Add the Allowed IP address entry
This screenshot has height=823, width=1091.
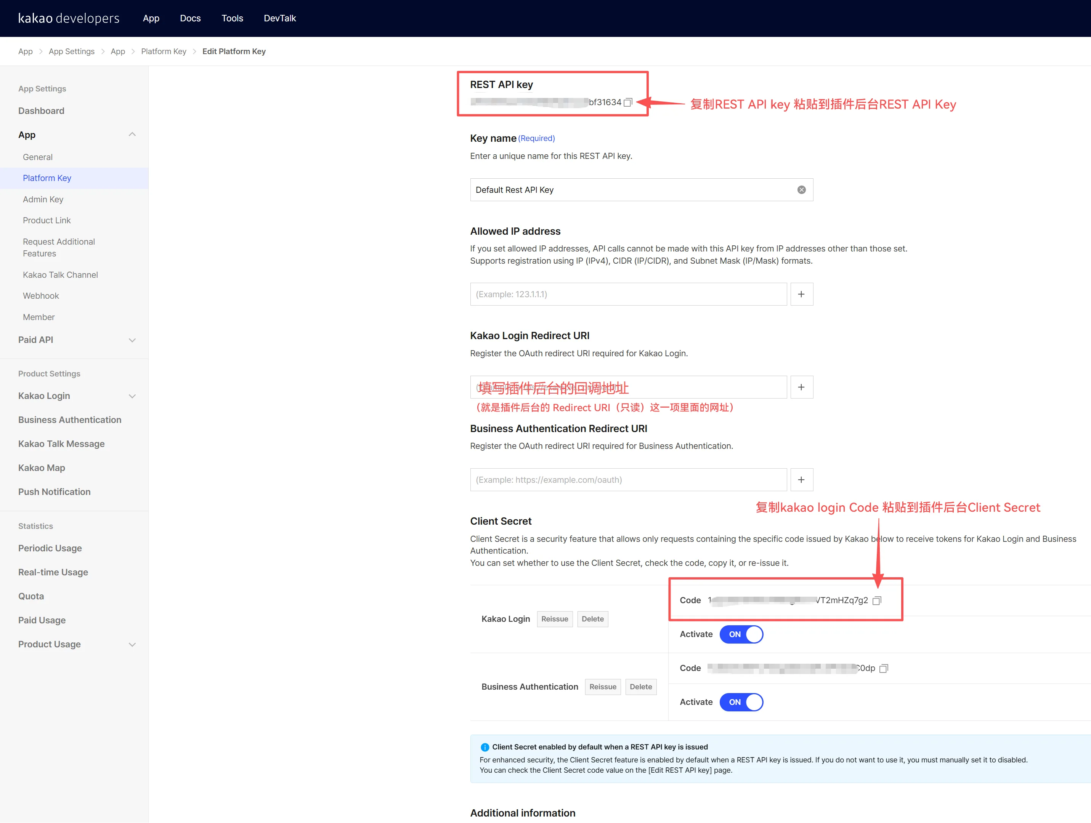point(802,295)
